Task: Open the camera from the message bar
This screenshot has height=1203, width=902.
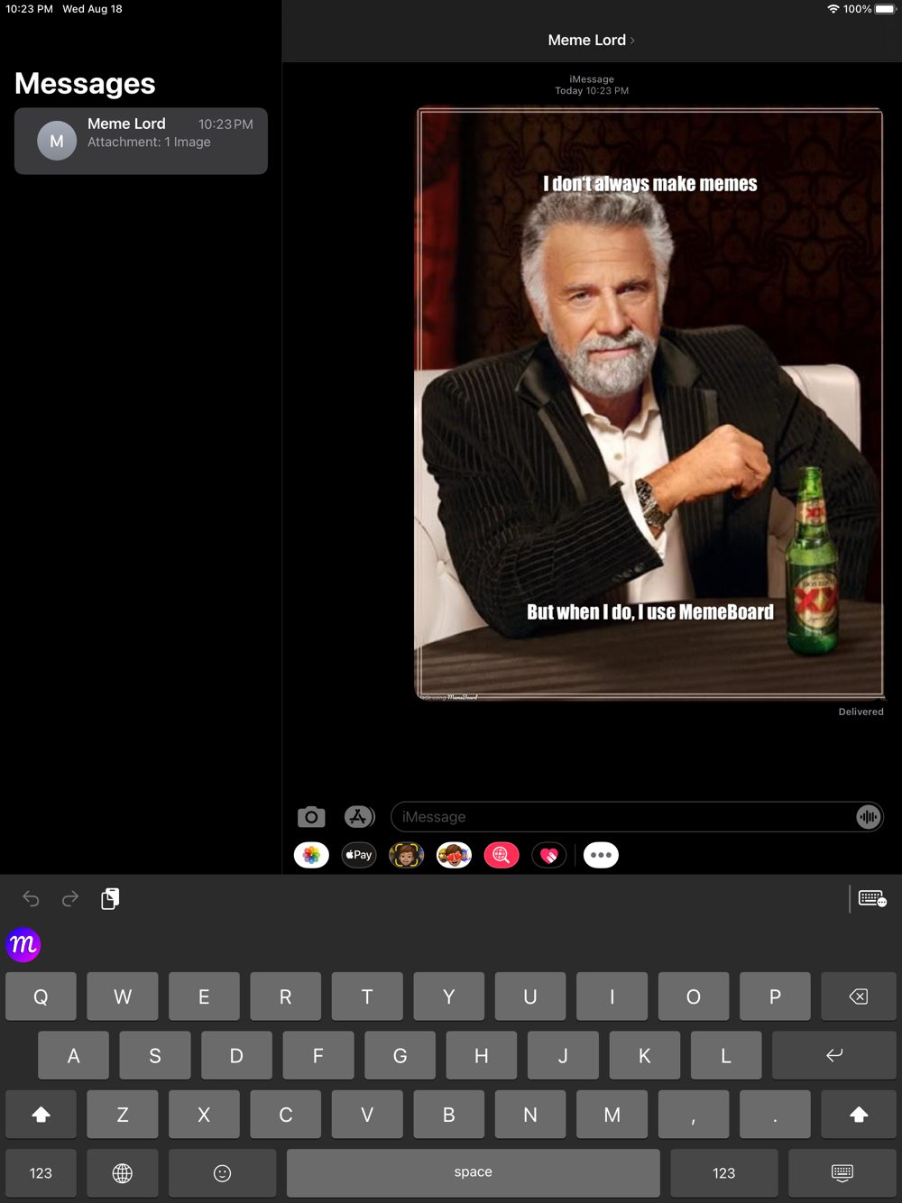Action: pyautogui.click(x=311, y=817)
